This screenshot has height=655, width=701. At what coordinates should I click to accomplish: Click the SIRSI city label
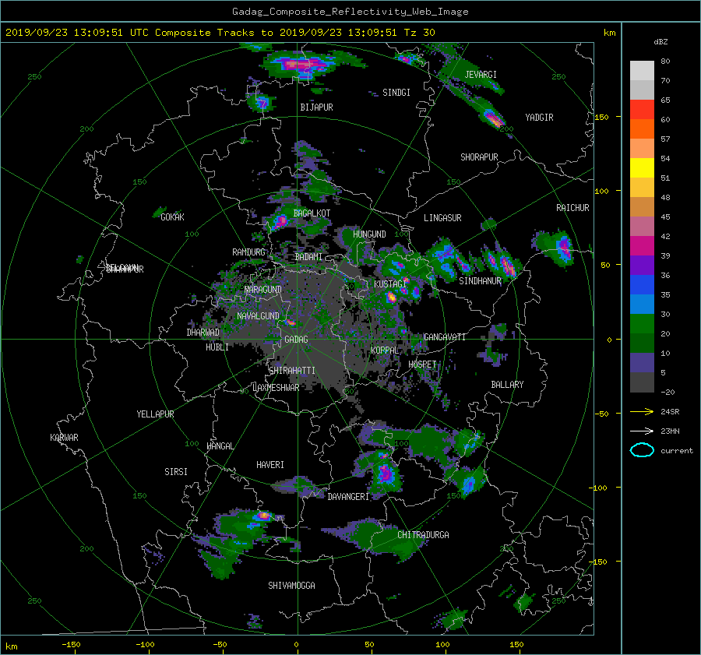pyautogui.click(x=176, y=472)
